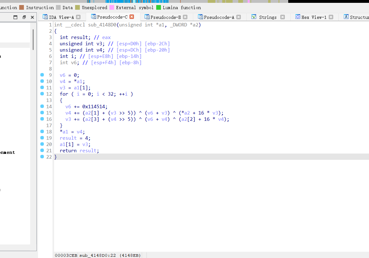The width and height of the screenshot is (369, 258).
Task: Open the Pseudocode-B tab
Action: pos(166,17)
